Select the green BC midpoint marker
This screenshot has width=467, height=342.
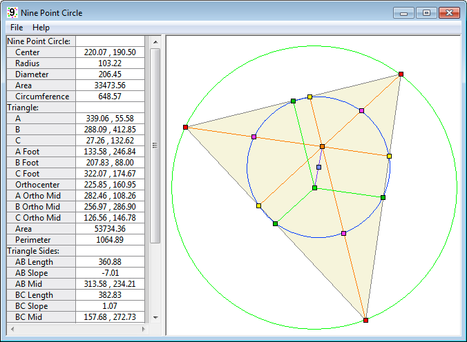tap(275, 223)
